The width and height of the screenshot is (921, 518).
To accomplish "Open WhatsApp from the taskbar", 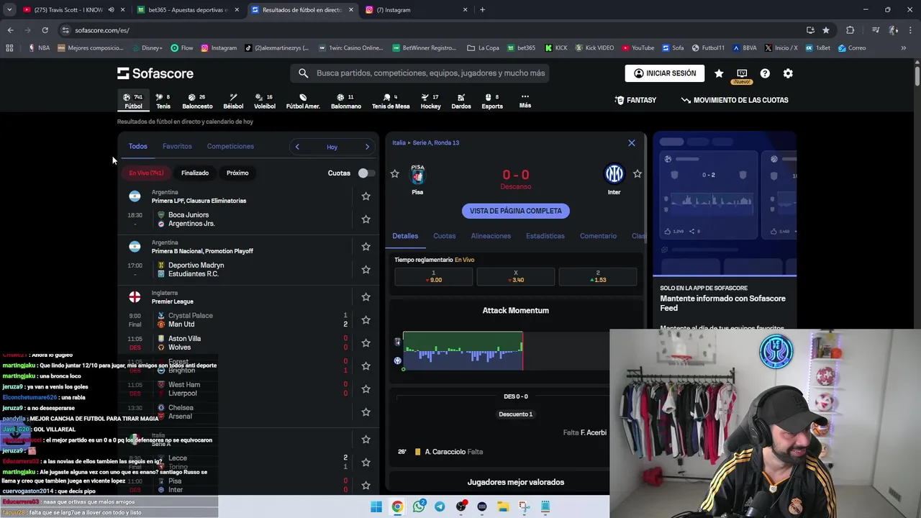I will [x=419, y=506].
